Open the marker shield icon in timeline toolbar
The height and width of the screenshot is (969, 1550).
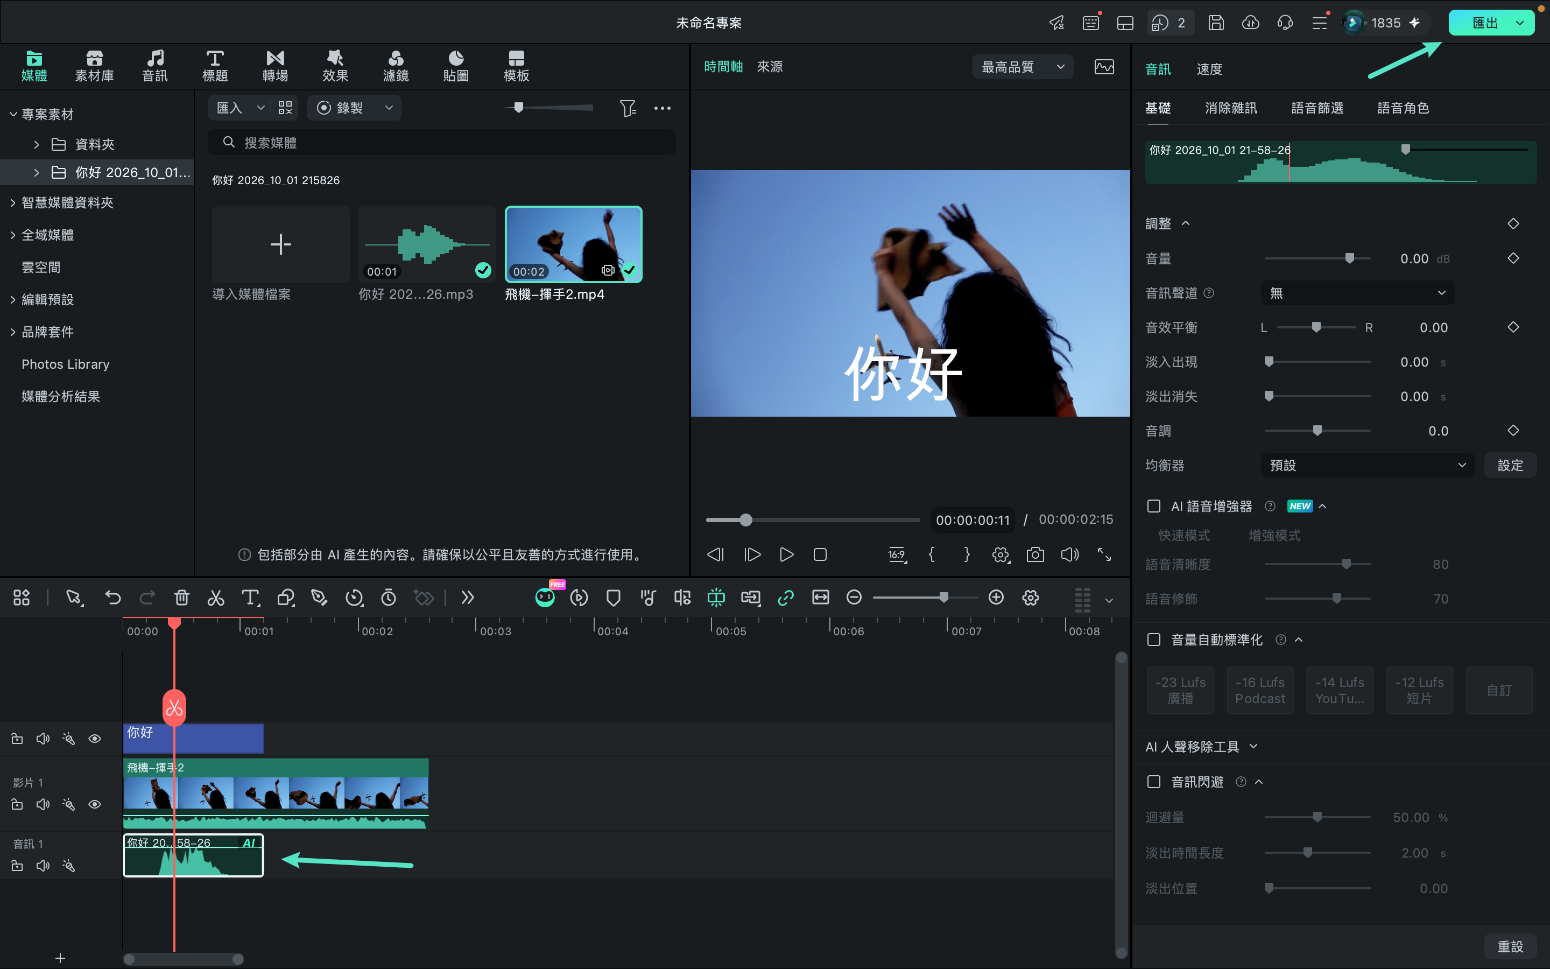tap(613, 598)
